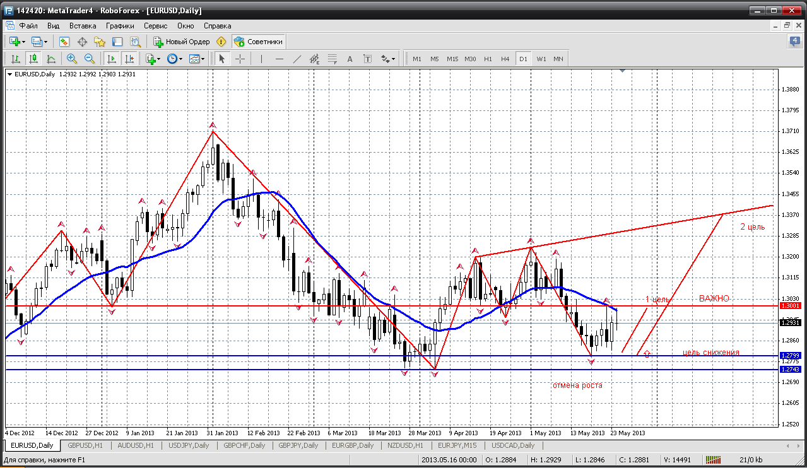807x468 pixels.
Task: Click the chart shift triangle marker at chart top
Action: (623, 71)
